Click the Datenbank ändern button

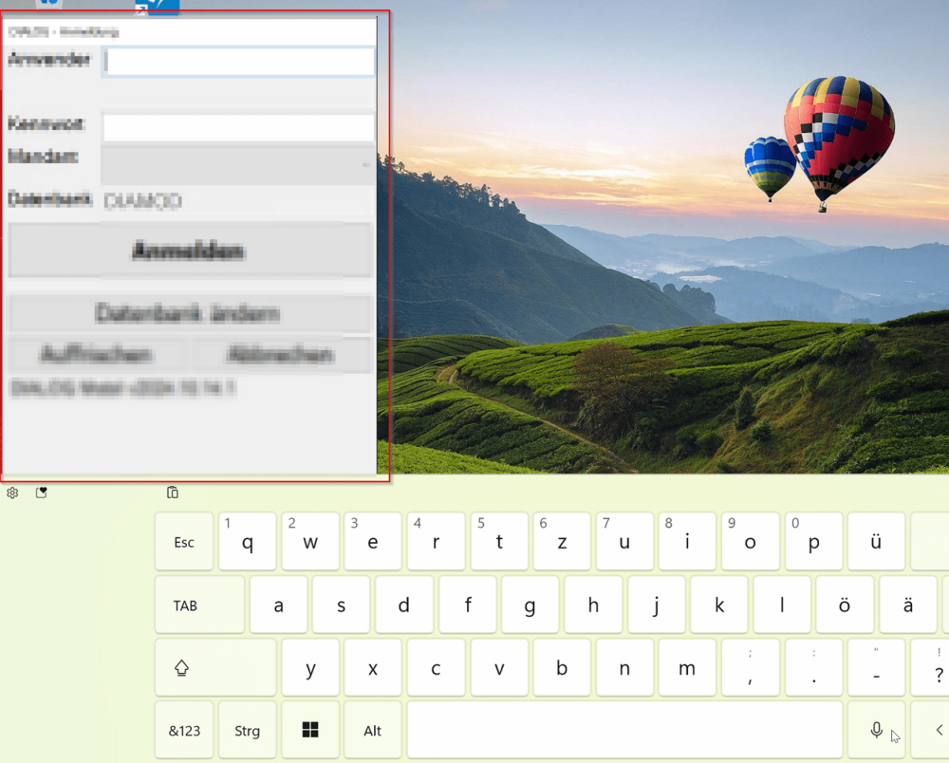point(189,313)
